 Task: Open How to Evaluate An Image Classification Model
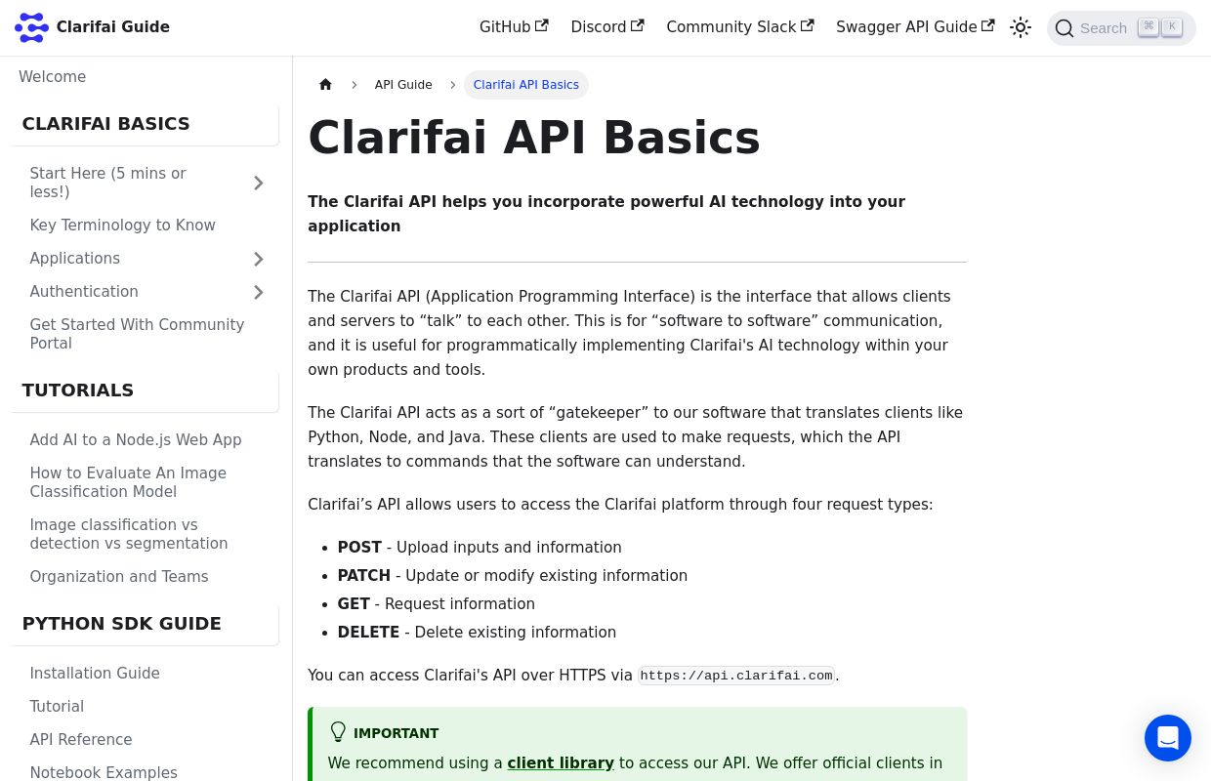(x=128, y=482)
